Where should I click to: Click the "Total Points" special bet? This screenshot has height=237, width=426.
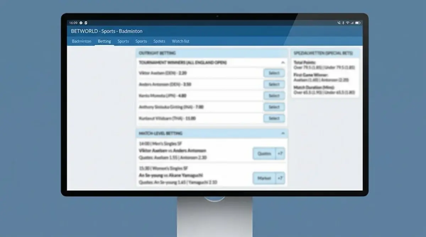pos(324,65)
